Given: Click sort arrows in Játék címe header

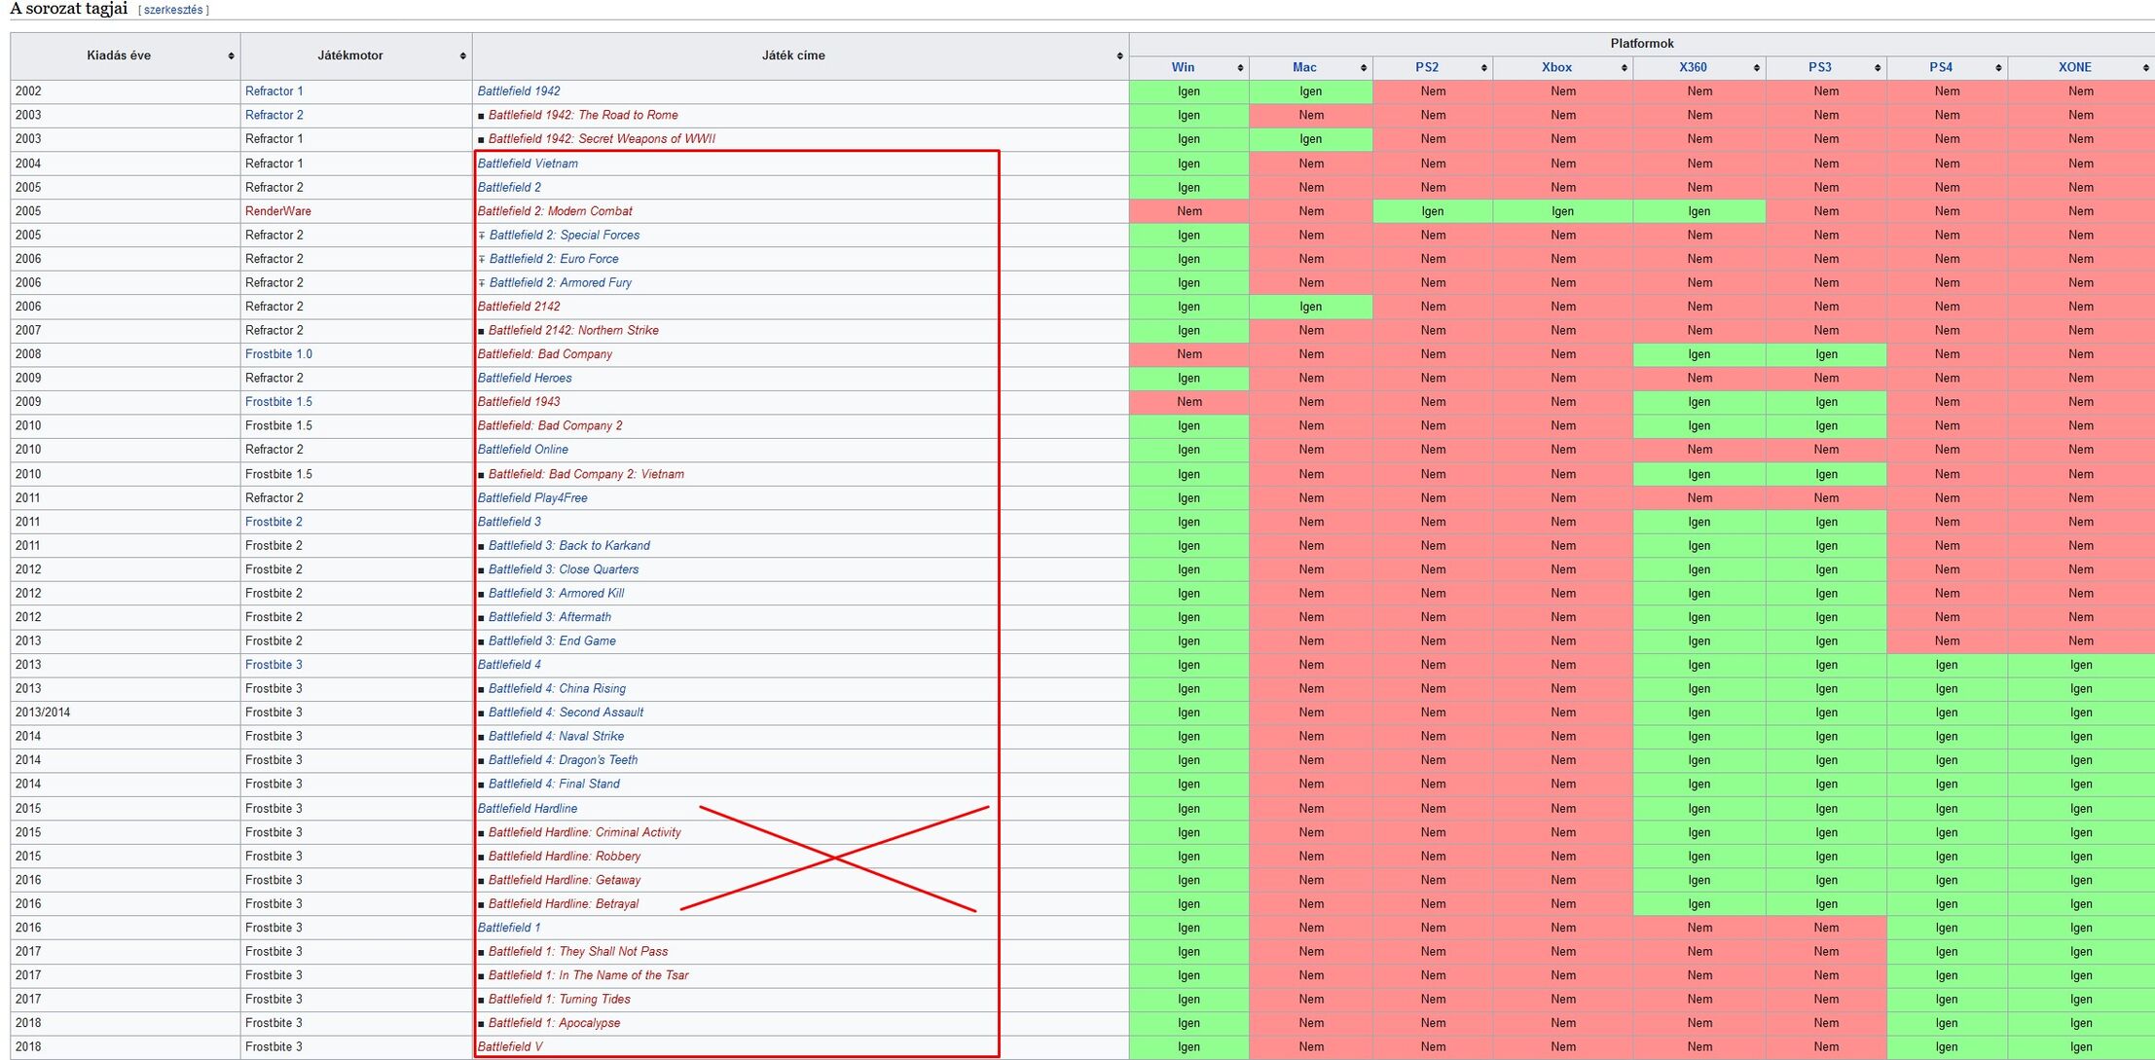Looking at the screenshot, I should tap(1119, 56).
